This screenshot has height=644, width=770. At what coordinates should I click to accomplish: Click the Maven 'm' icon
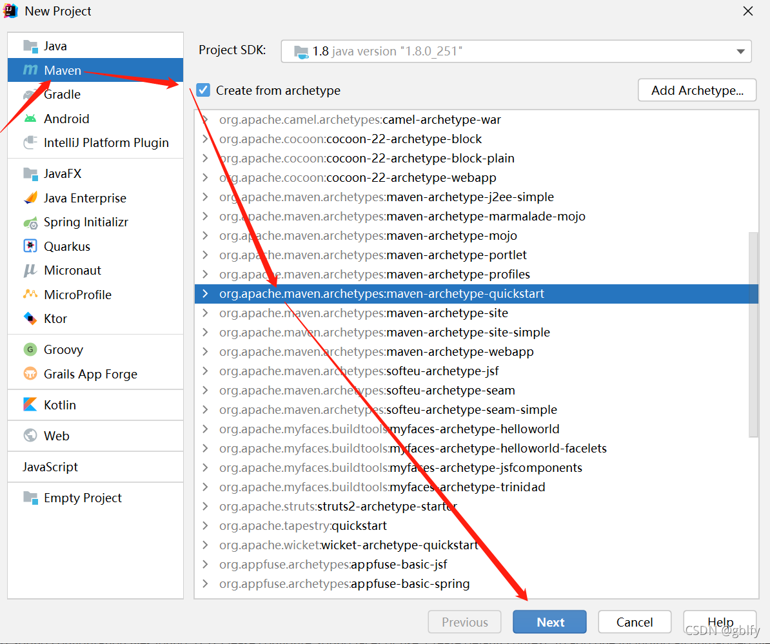[30, 70]
